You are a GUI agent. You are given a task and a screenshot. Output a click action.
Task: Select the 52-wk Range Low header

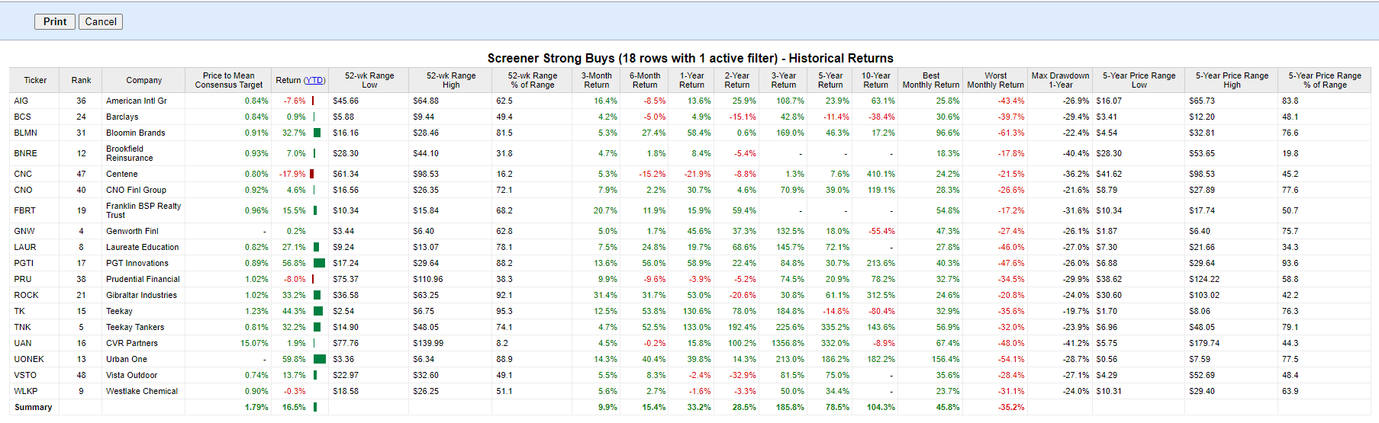tap(369, 80)
